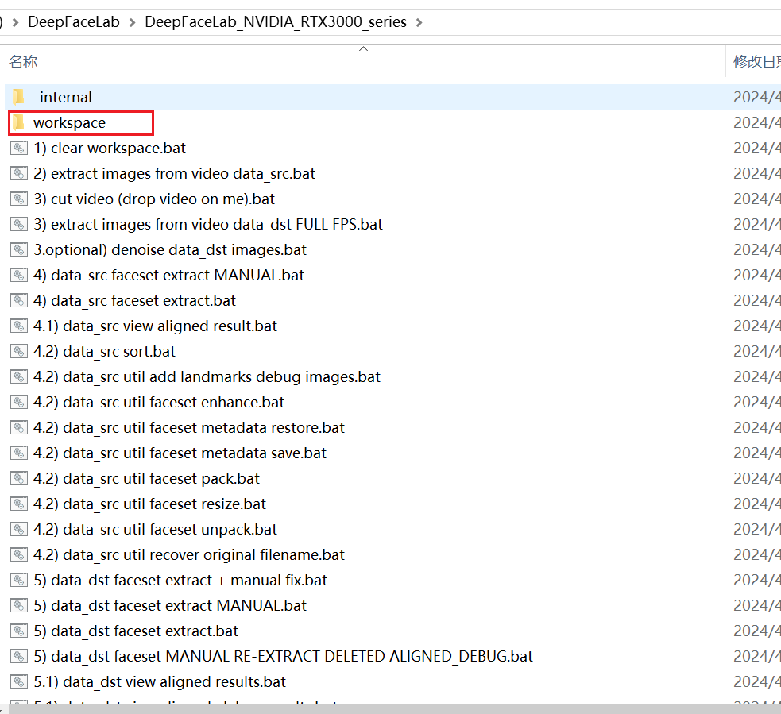Click the horizontal scrollbar at bottom
Screen dimensions: 781x714
coord(395,709)
